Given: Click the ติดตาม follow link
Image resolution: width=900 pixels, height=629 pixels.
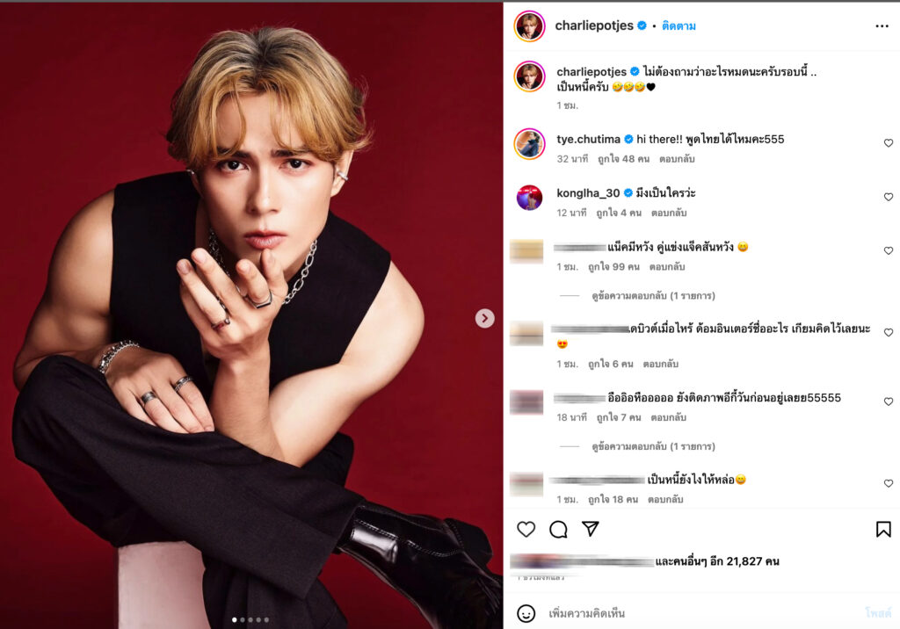Looking at the screenshot, I should tap(679, 25).
